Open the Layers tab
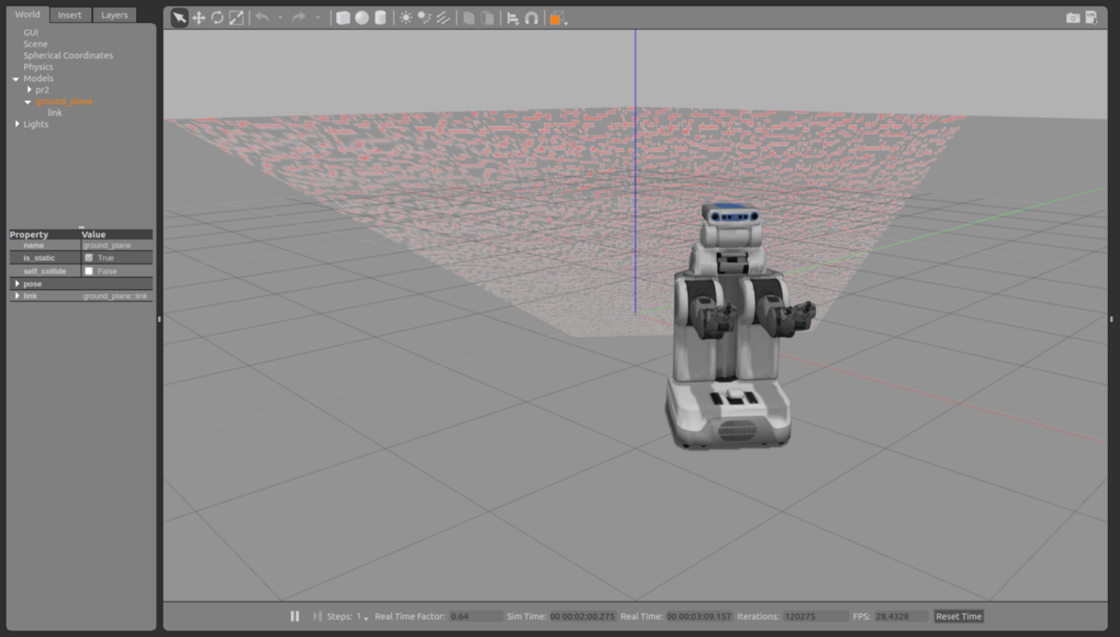Image resolution: width=1120 pixels, height=637 pixels. click(x=114, y=15)
